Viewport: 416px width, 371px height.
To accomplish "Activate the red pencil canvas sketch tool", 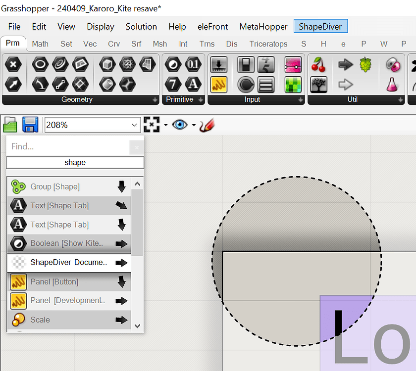I will tap(207, 125).
